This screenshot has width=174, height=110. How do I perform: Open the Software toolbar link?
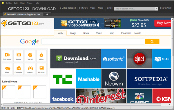point(83,8)
